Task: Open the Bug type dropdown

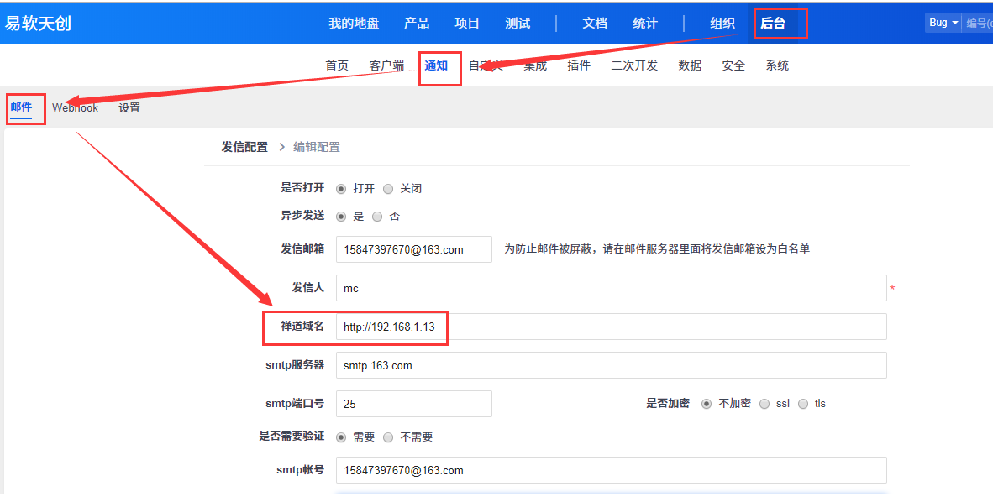Action: (x=943, y=23)
